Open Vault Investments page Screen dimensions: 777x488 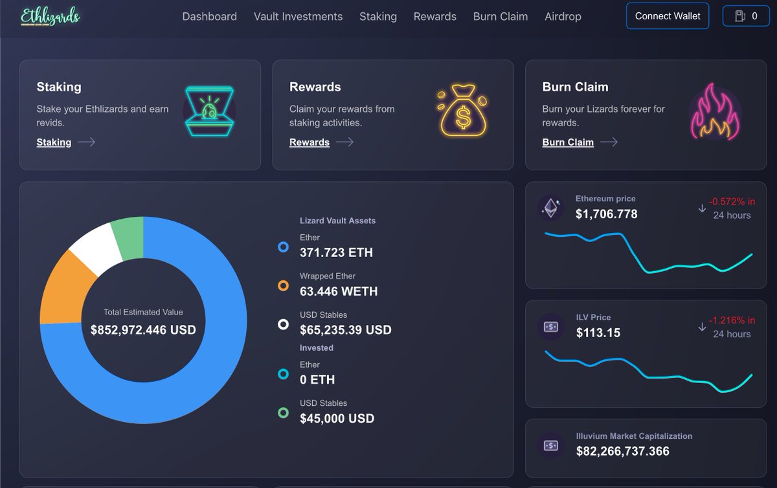[298, 17]
